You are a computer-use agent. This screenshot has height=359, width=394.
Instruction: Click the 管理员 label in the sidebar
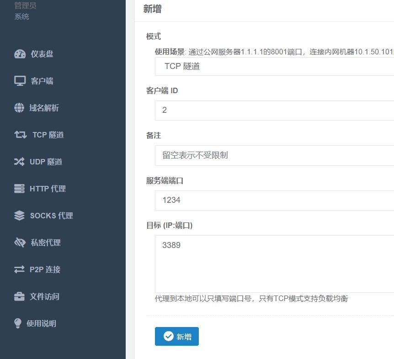(x=26, y=5)
